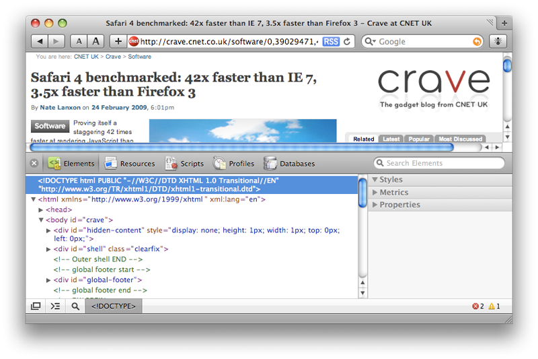Switch to the Databases panel
Image resolution: width=538 pixels, height=359 pixels.
[289, 163]
